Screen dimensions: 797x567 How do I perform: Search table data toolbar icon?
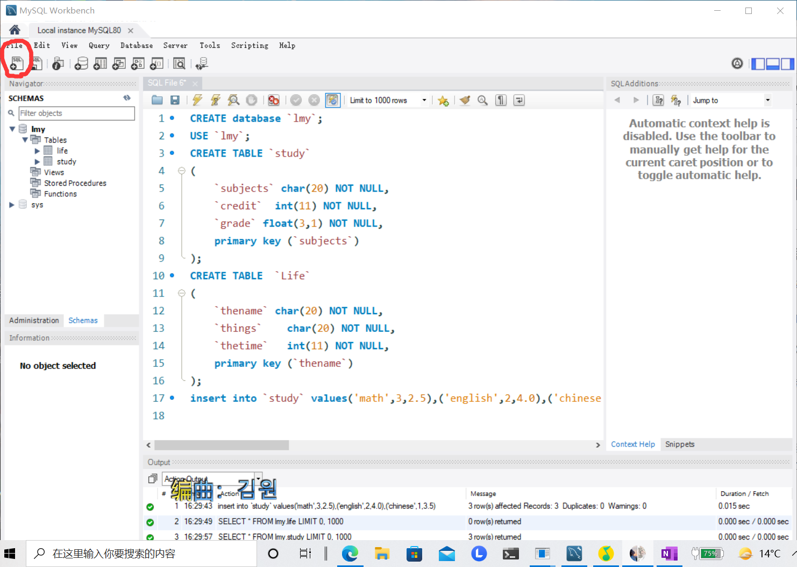(179, 63)
